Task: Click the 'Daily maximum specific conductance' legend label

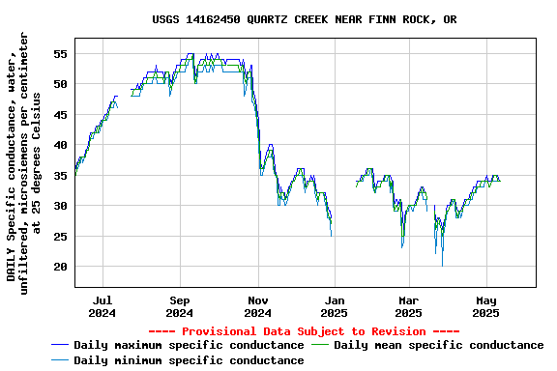Action: coord(189,346)
